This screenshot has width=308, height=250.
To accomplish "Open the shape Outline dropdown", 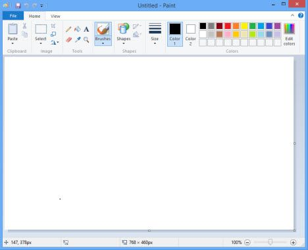I will (137, 26).
